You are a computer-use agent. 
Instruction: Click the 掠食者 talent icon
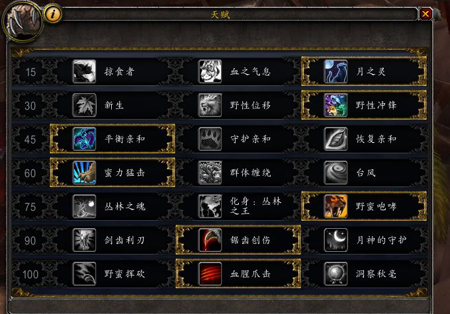click(84, 71)
